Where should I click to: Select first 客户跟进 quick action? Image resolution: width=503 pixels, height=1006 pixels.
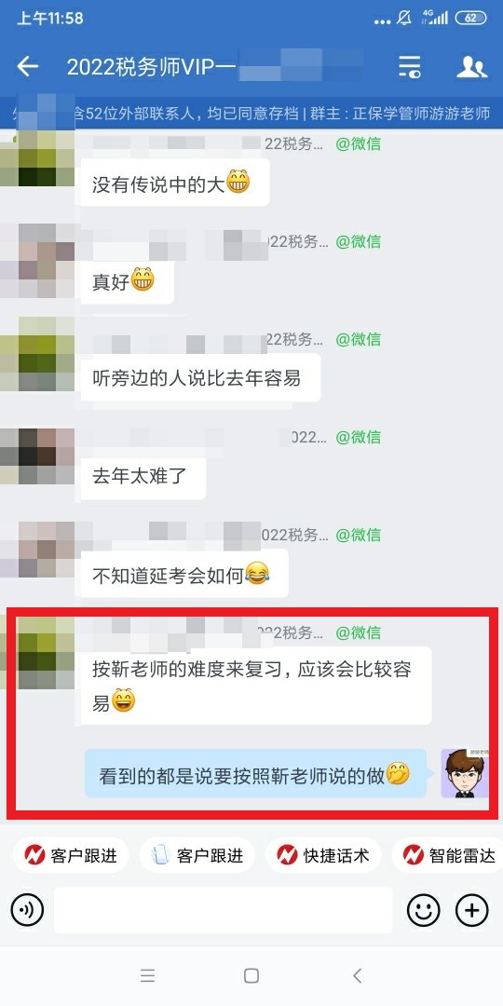point(71,855)
